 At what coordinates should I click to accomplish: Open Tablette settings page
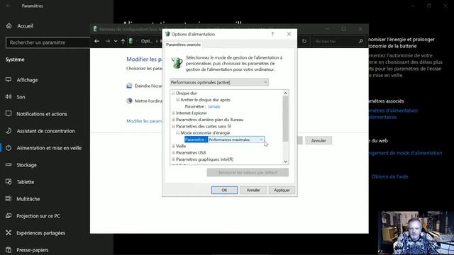coord(26,182)
